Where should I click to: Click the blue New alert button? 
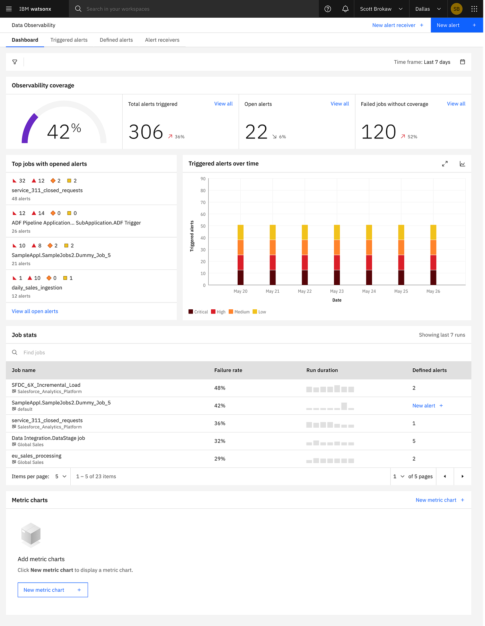point(457,25)
